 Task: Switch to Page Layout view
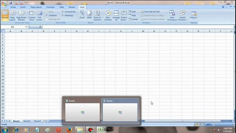12,15
